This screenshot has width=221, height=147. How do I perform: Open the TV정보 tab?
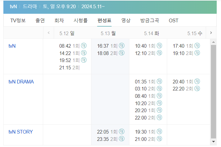pos(18,20)
